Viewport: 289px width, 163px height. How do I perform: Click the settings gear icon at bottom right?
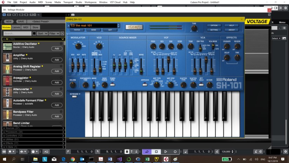(x=285, y=151)
